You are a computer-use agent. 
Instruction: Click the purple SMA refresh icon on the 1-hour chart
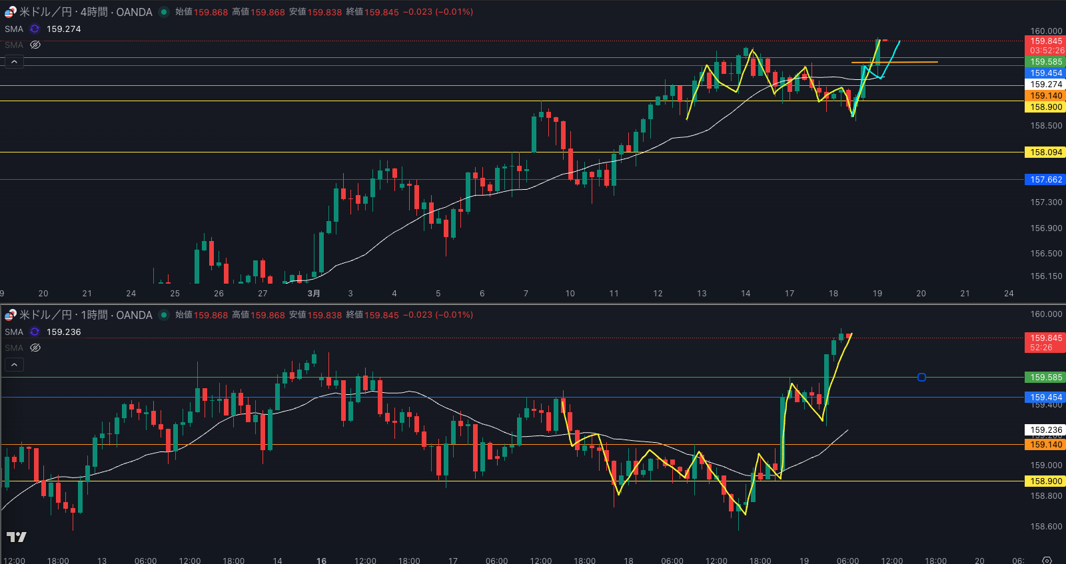click(35, 332)
